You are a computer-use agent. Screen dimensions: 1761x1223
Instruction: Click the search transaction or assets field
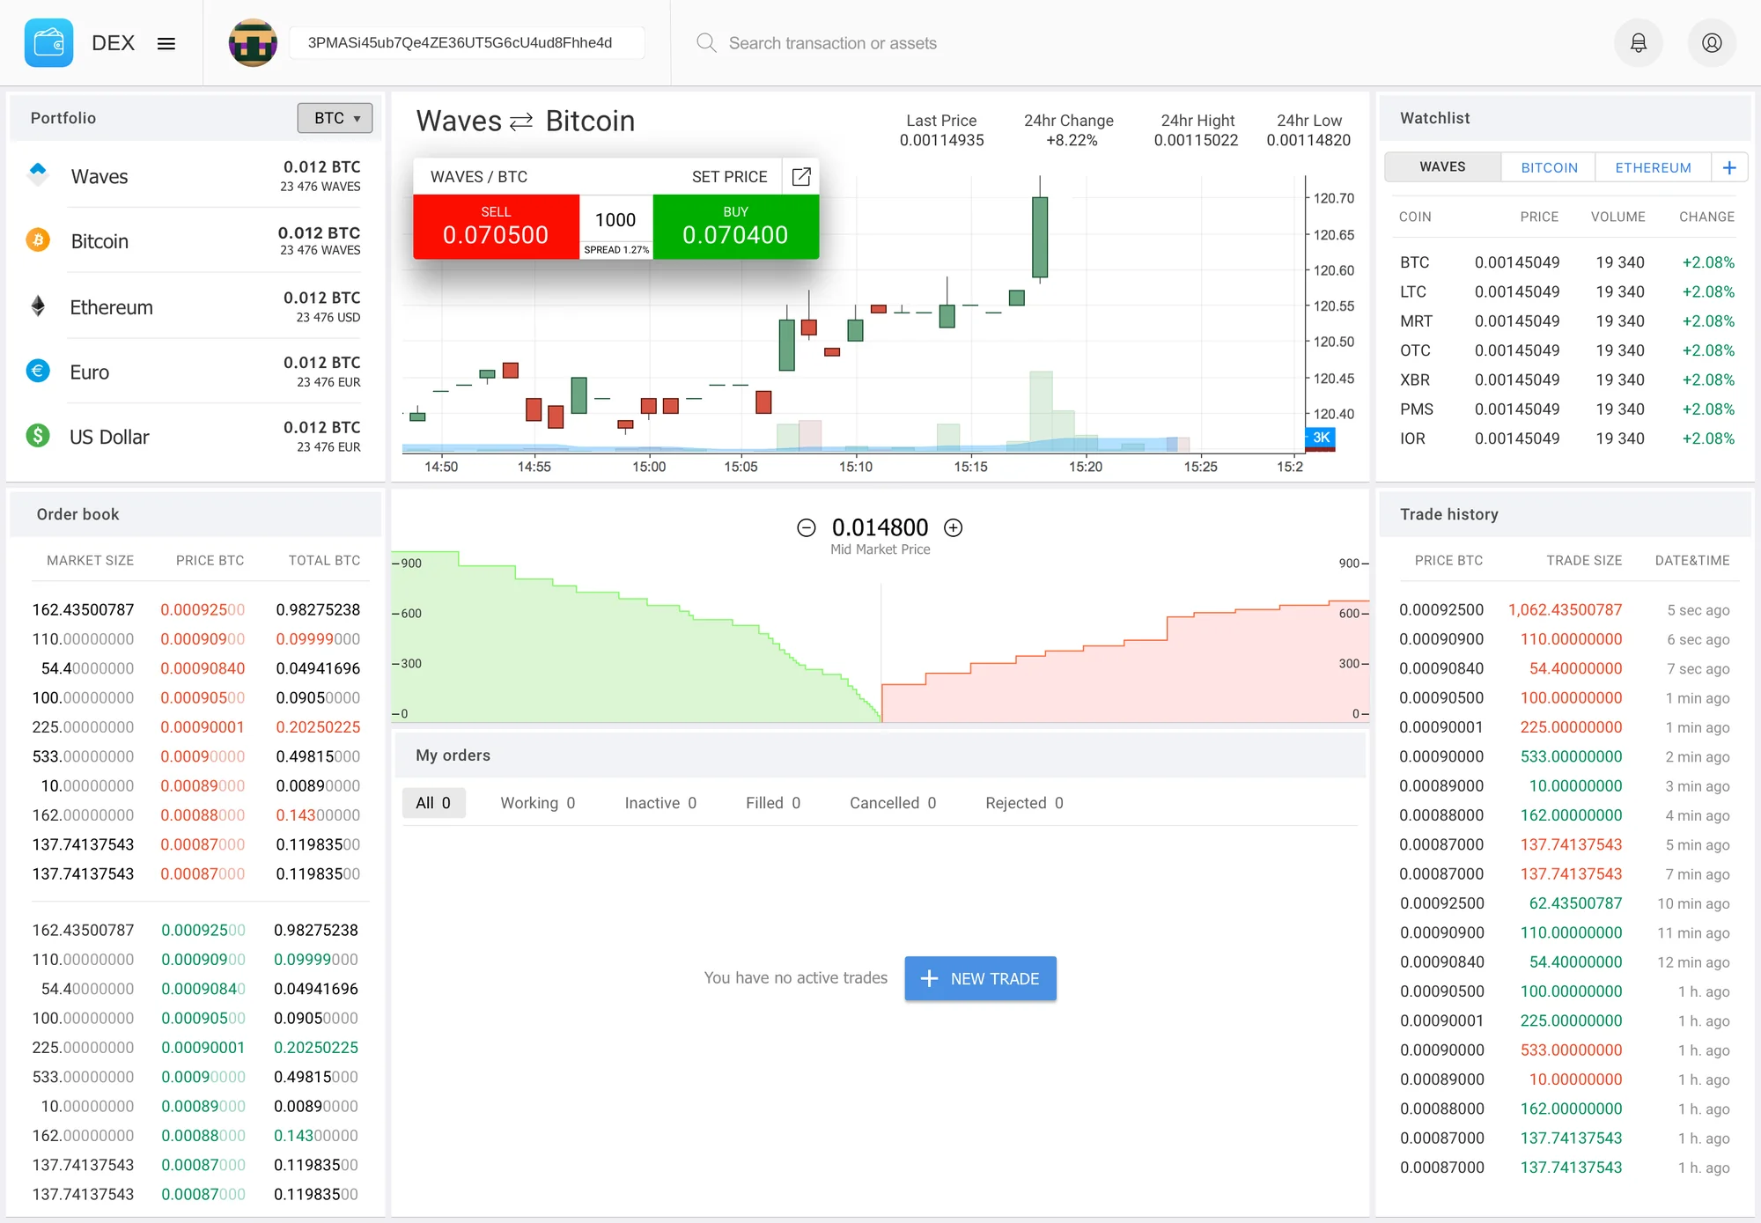pos(832,43)
